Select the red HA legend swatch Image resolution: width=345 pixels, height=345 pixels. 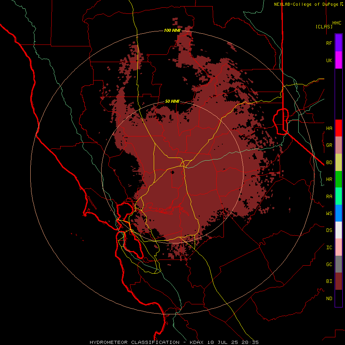338,128
